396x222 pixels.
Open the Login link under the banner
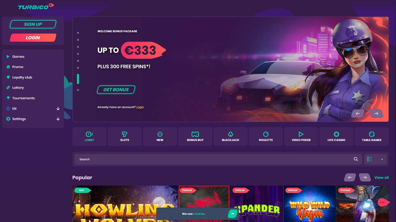pyautogui.click(x=140, y=107)
